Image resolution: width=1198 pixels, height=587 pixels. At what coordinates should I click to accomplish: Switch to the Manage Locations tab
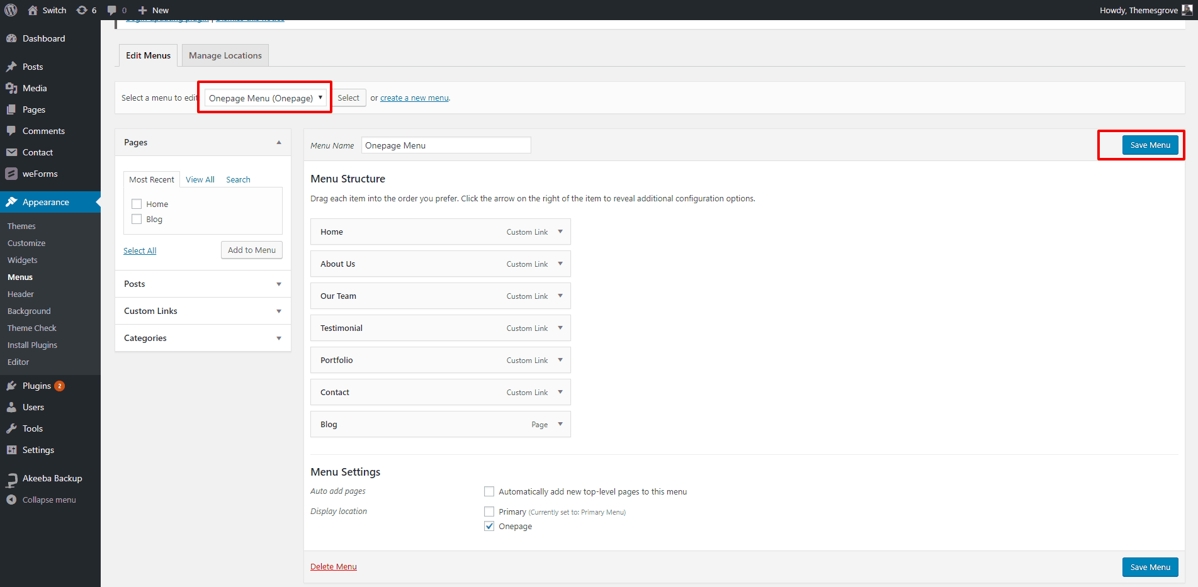coord(225,55)
